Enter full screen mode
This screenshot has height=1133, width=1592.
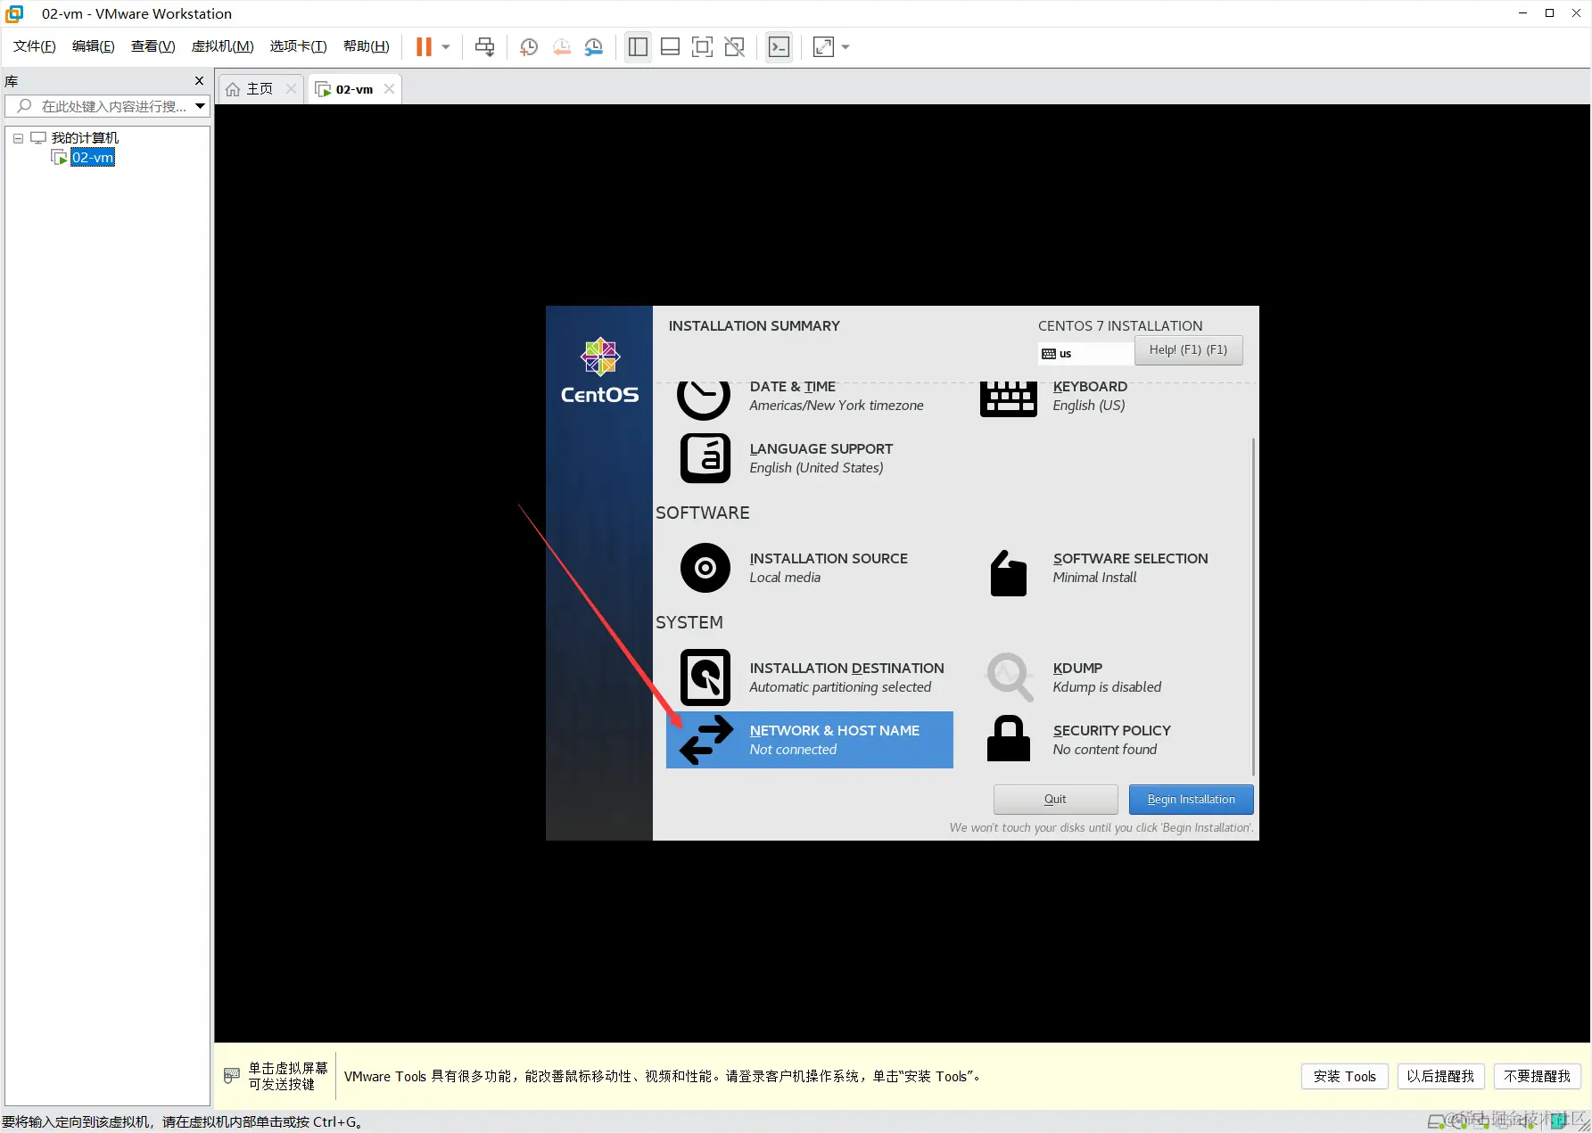pyautogui.click(x=702, y=47)
